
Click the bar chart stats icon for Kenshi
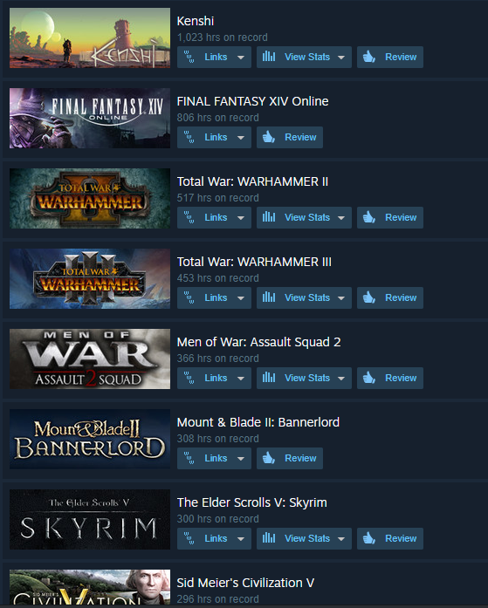[x=269, y=57]
